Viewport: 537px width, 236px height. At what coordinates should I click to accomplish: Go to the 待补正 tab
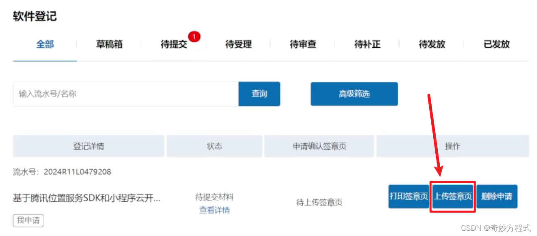[367, 45]
